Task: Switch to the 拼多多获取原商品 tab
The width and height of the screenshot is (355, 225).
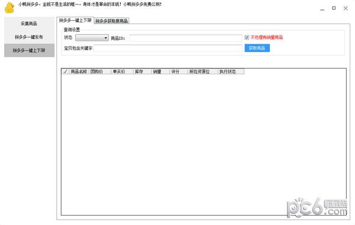Action: click(x=112, y=21)
